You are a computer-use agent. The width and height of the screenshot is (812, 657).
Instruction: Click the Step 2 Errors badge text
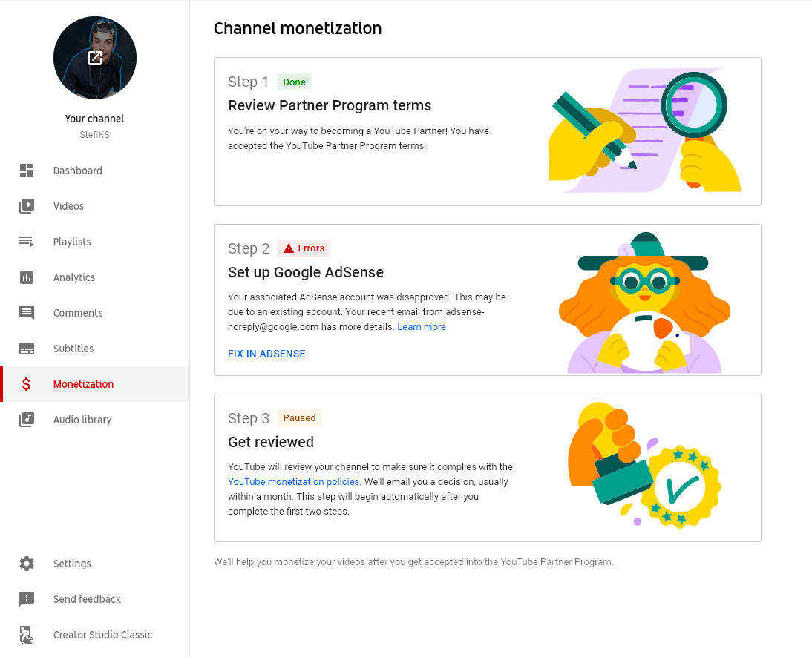pos(311,248)
